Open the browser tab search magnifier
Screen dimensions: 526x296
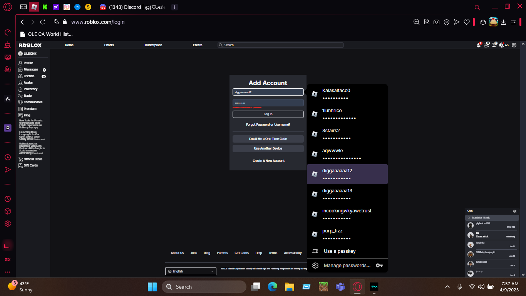coord(477,7)
